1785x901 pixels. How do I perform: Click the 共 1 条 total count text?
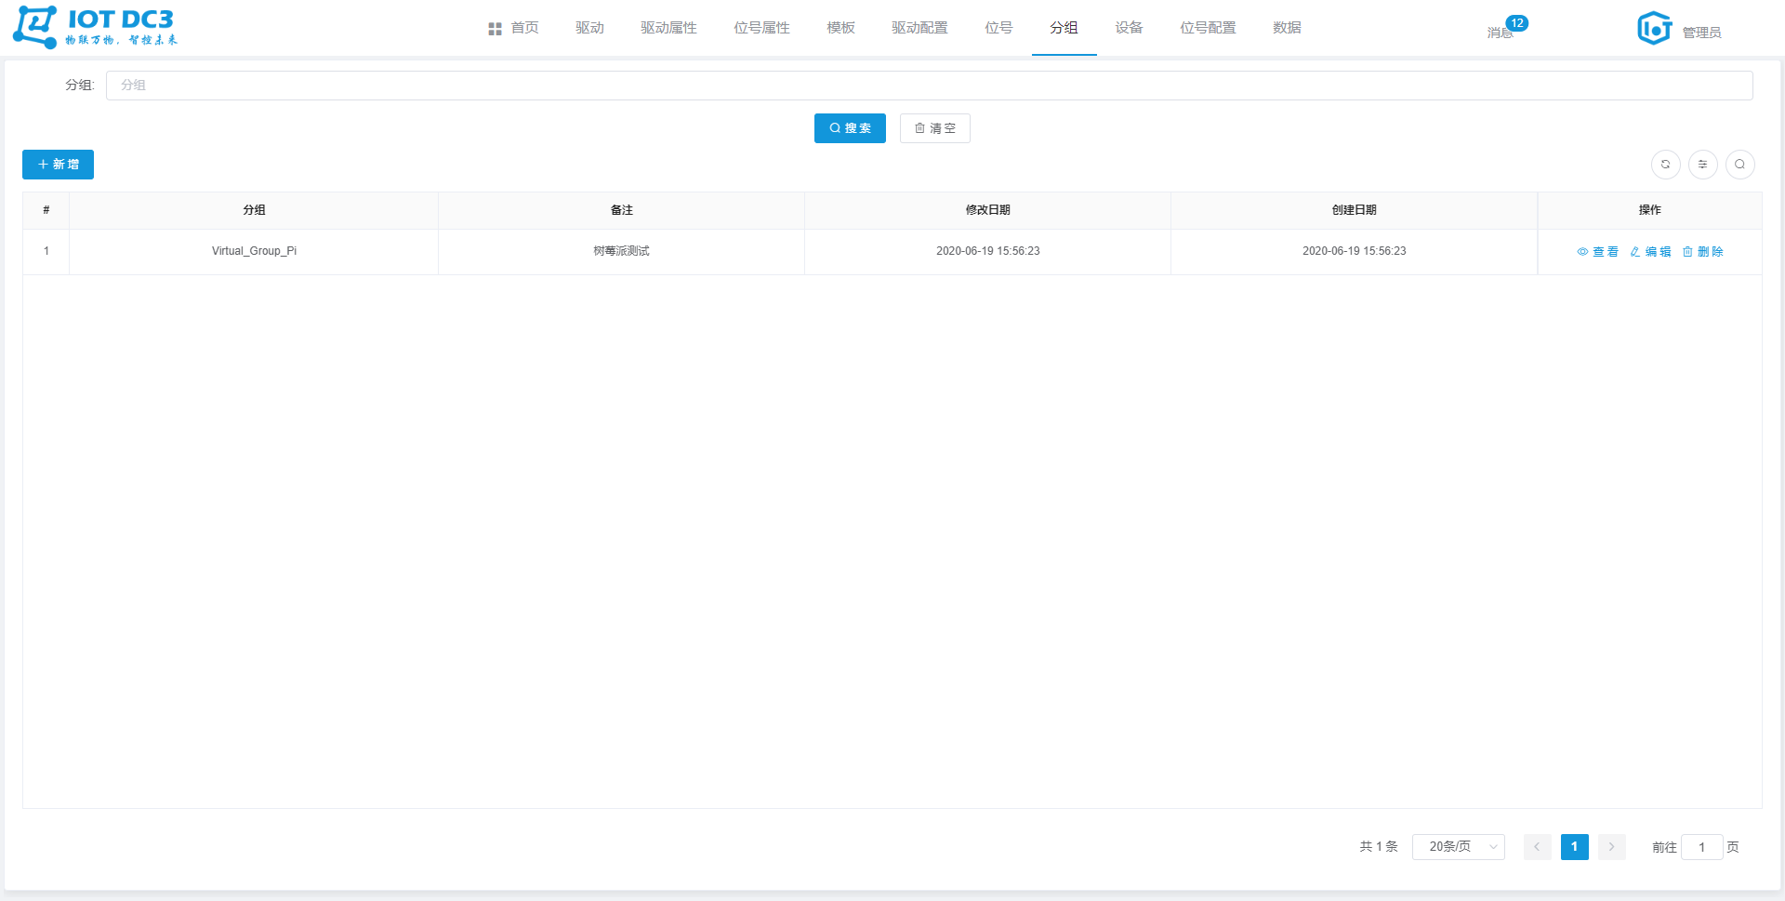pyautogui.click(x=1379, y=847)
